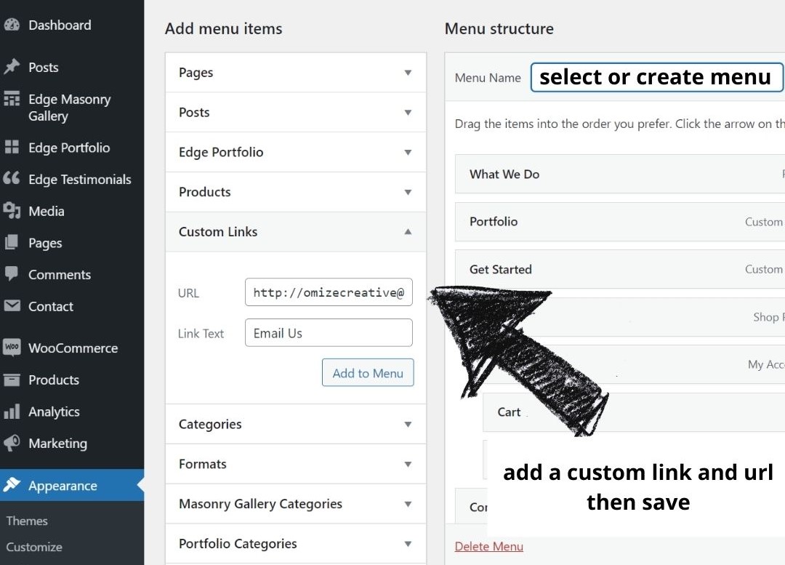This screenshot has height=565, width=785.
Task: Click the Comments speech bubble icon
Action: click(12, 274)
